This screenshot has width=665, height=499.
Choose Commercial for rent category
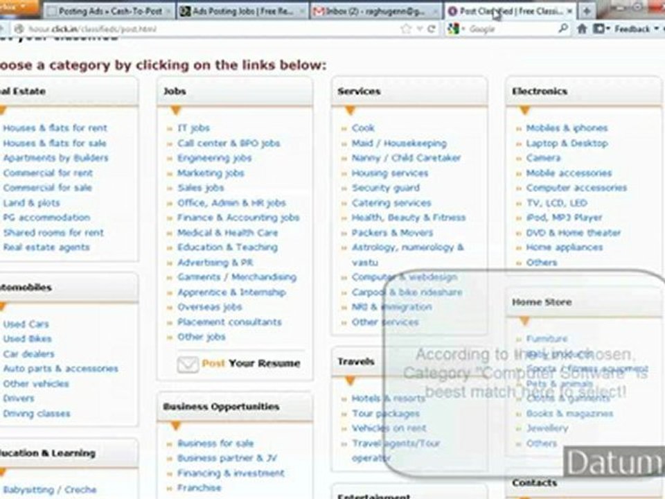(x=48, y=173)
